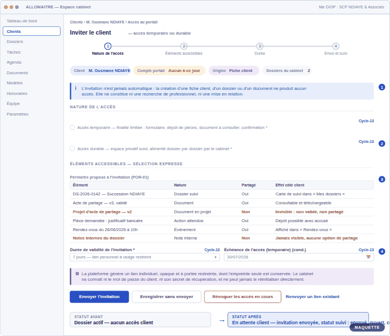Click step 2 Éléments accessibles circle
The image size is (390, 336).
[184, 46]
